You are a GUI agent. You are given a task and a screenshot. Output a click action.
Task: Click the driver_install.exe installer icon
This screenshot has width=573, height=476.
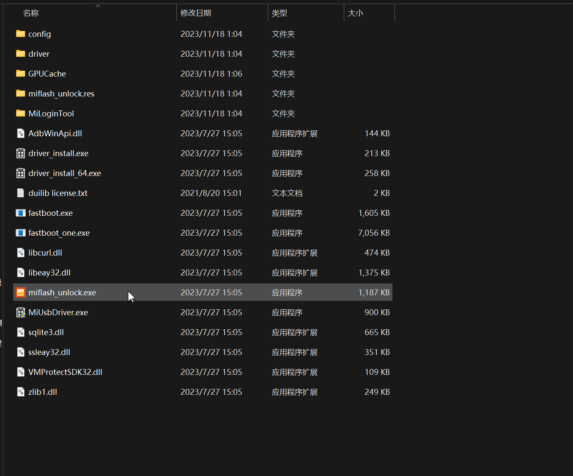20,153
